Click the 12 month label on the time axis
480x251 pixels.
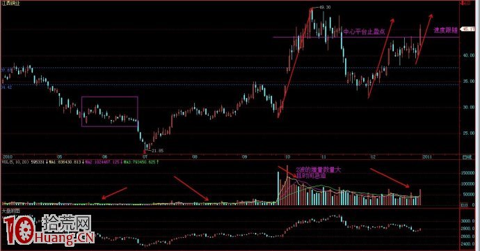pyautogui.click(x=373, y=156)
